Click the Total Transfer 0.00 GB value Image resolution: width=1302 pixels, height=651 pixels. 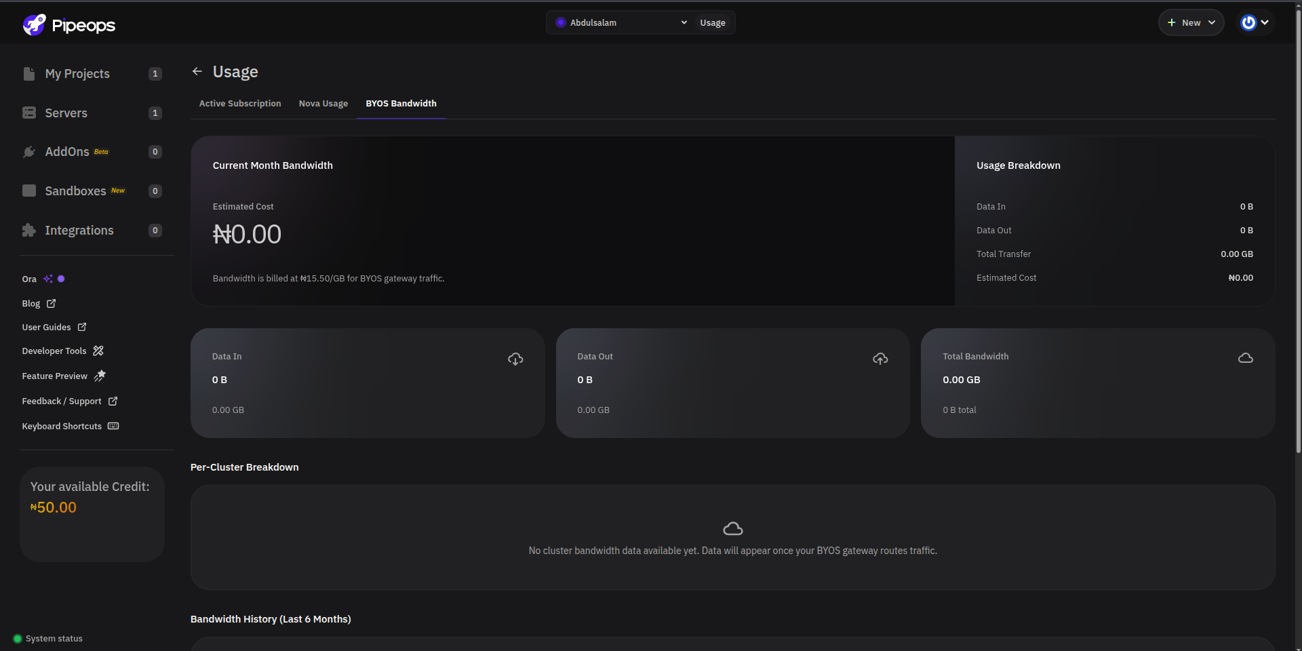(x=1237, y=254)
